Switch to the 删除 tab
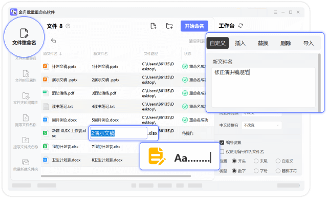The width and height of the screenshot is (327, 198). pos(286,43)
